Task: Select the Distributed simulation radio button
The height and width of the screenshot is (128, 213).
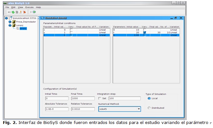Action: (x=149, y=108)
